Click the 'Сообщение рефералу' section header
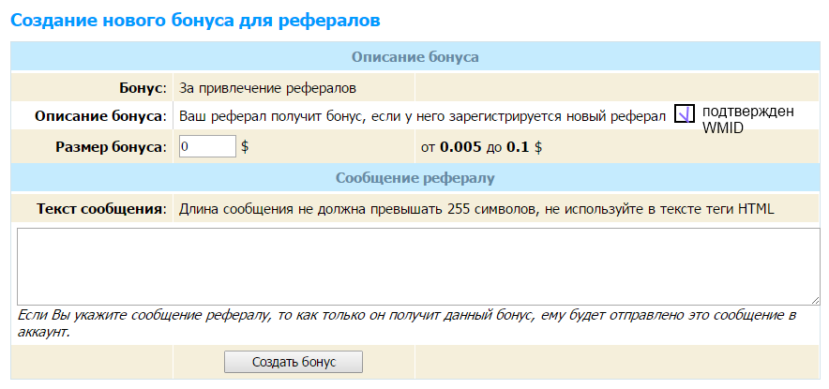829x389 pixels. (414, 177)
